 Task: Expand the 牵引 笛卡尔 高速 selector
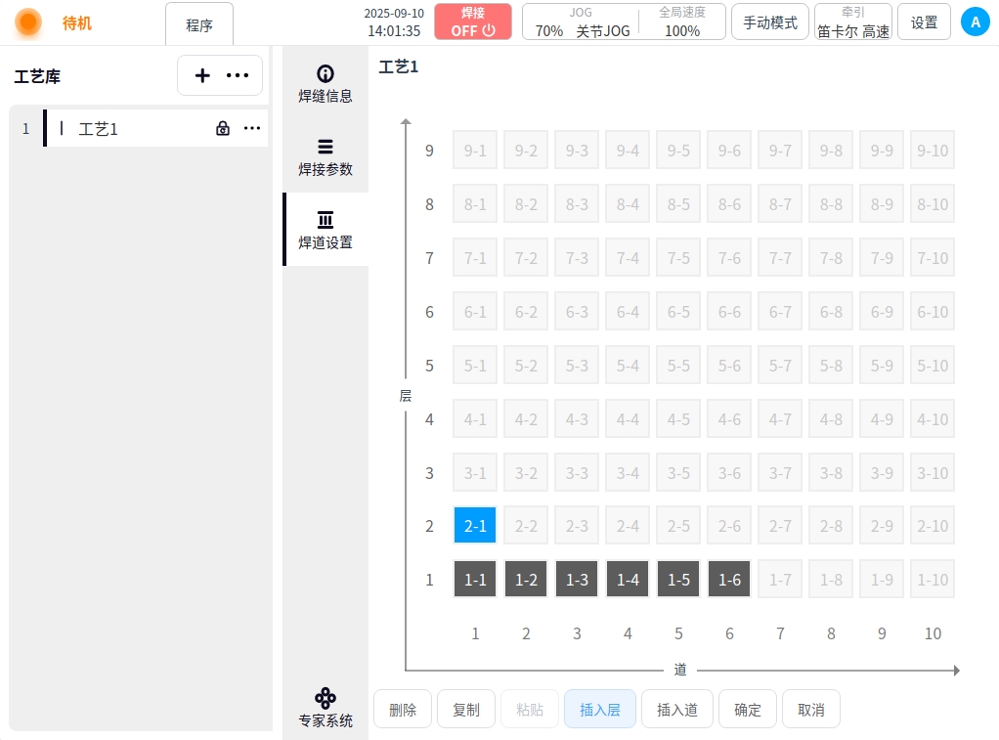coord(852,22)
